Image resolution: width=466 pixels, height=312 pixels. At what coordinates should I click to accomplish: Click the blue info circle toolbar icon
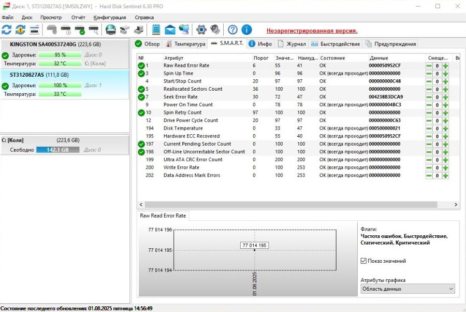[x=246, y=30]
